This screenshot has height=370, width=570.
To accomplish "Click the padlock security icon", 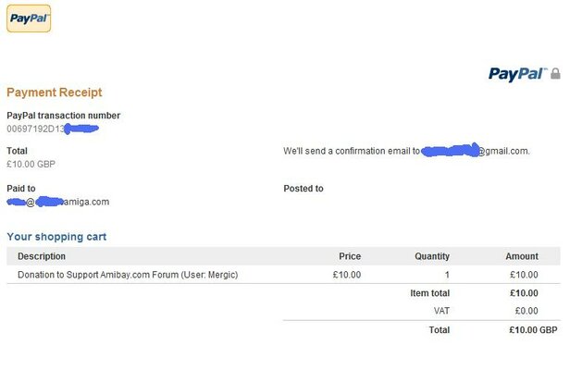I will [x=555, y=73].
